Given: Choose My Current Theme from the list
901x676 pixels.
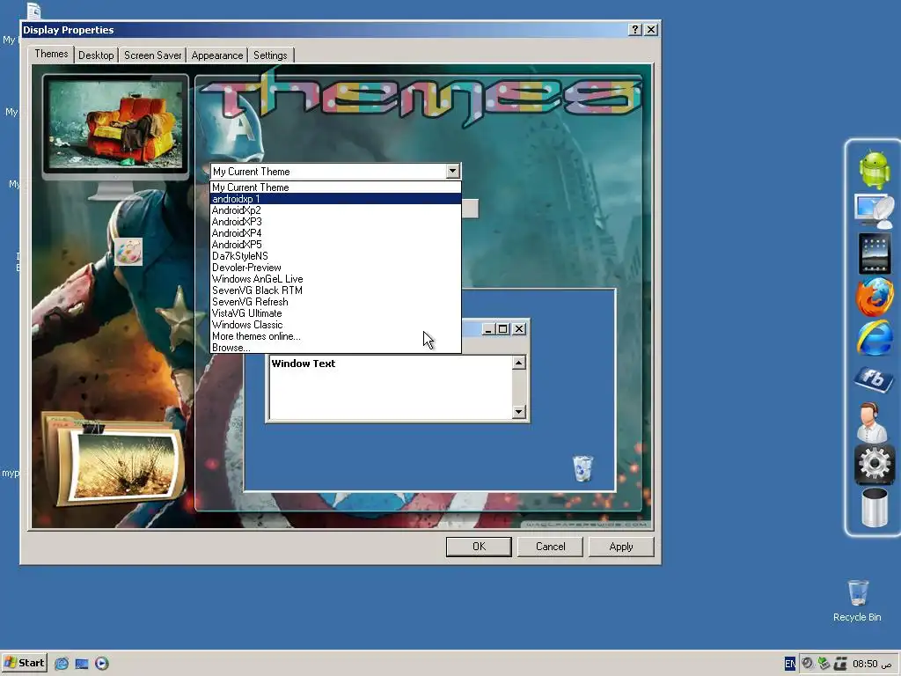Looking at the screenshot, I should [x=335, y=187].
